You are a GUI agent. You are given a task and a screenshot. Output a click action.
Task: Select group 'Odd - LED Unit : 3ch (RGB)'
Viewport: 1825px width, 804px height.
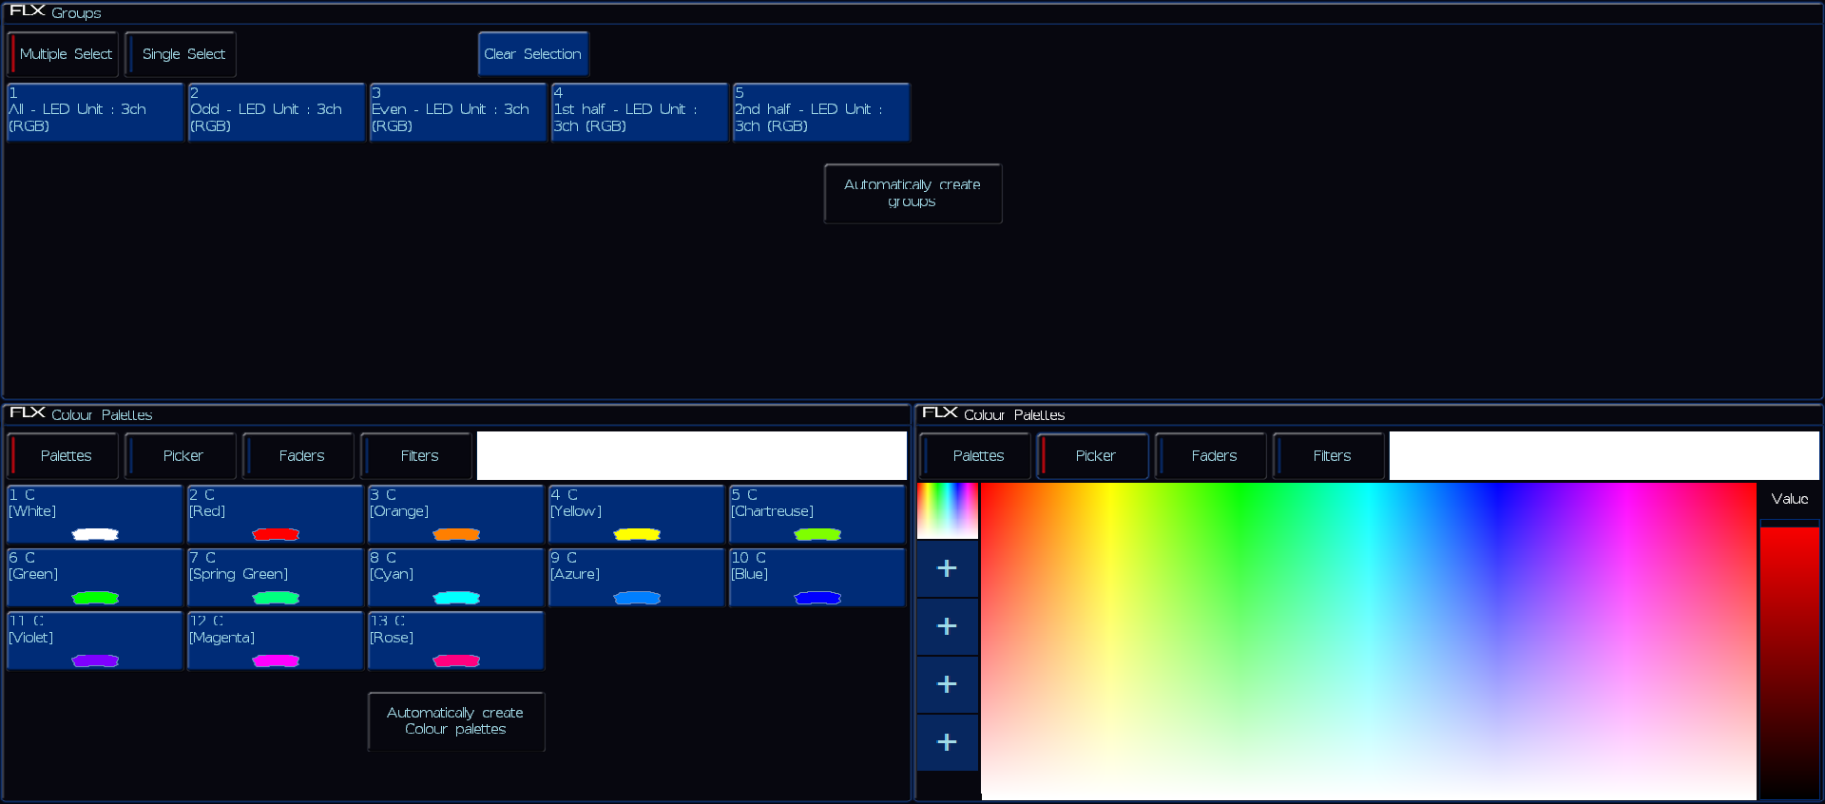(x=276, y=112)
